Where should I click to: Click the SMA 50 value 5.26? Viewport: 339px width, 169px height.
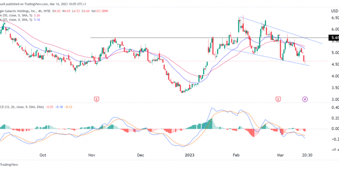point(38,15)
